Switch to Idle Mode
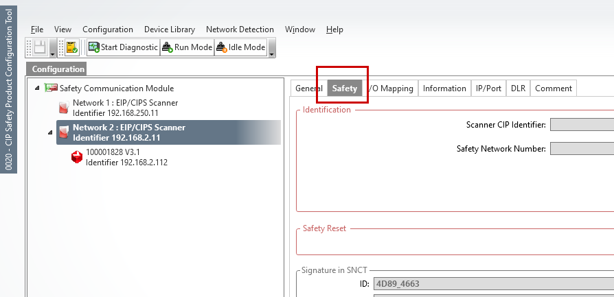This screenshot has height=297, width=614. click(241, 47)
